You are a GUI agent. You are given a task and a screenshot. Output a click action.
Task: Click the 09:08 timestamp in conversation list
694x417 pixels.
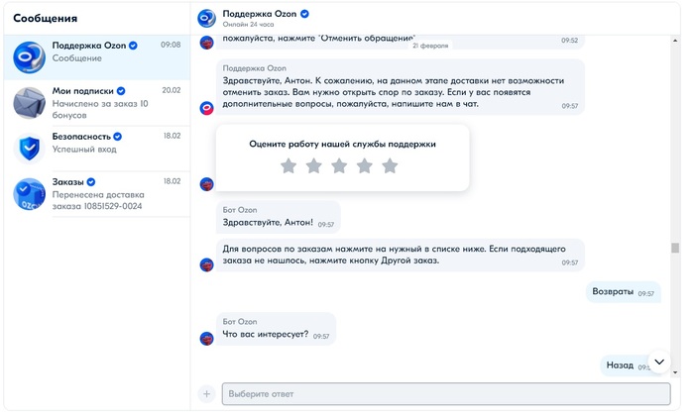point(171,46)
